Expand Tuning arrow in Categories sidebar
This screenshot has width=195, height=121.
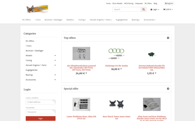click(x=55, y=60)
